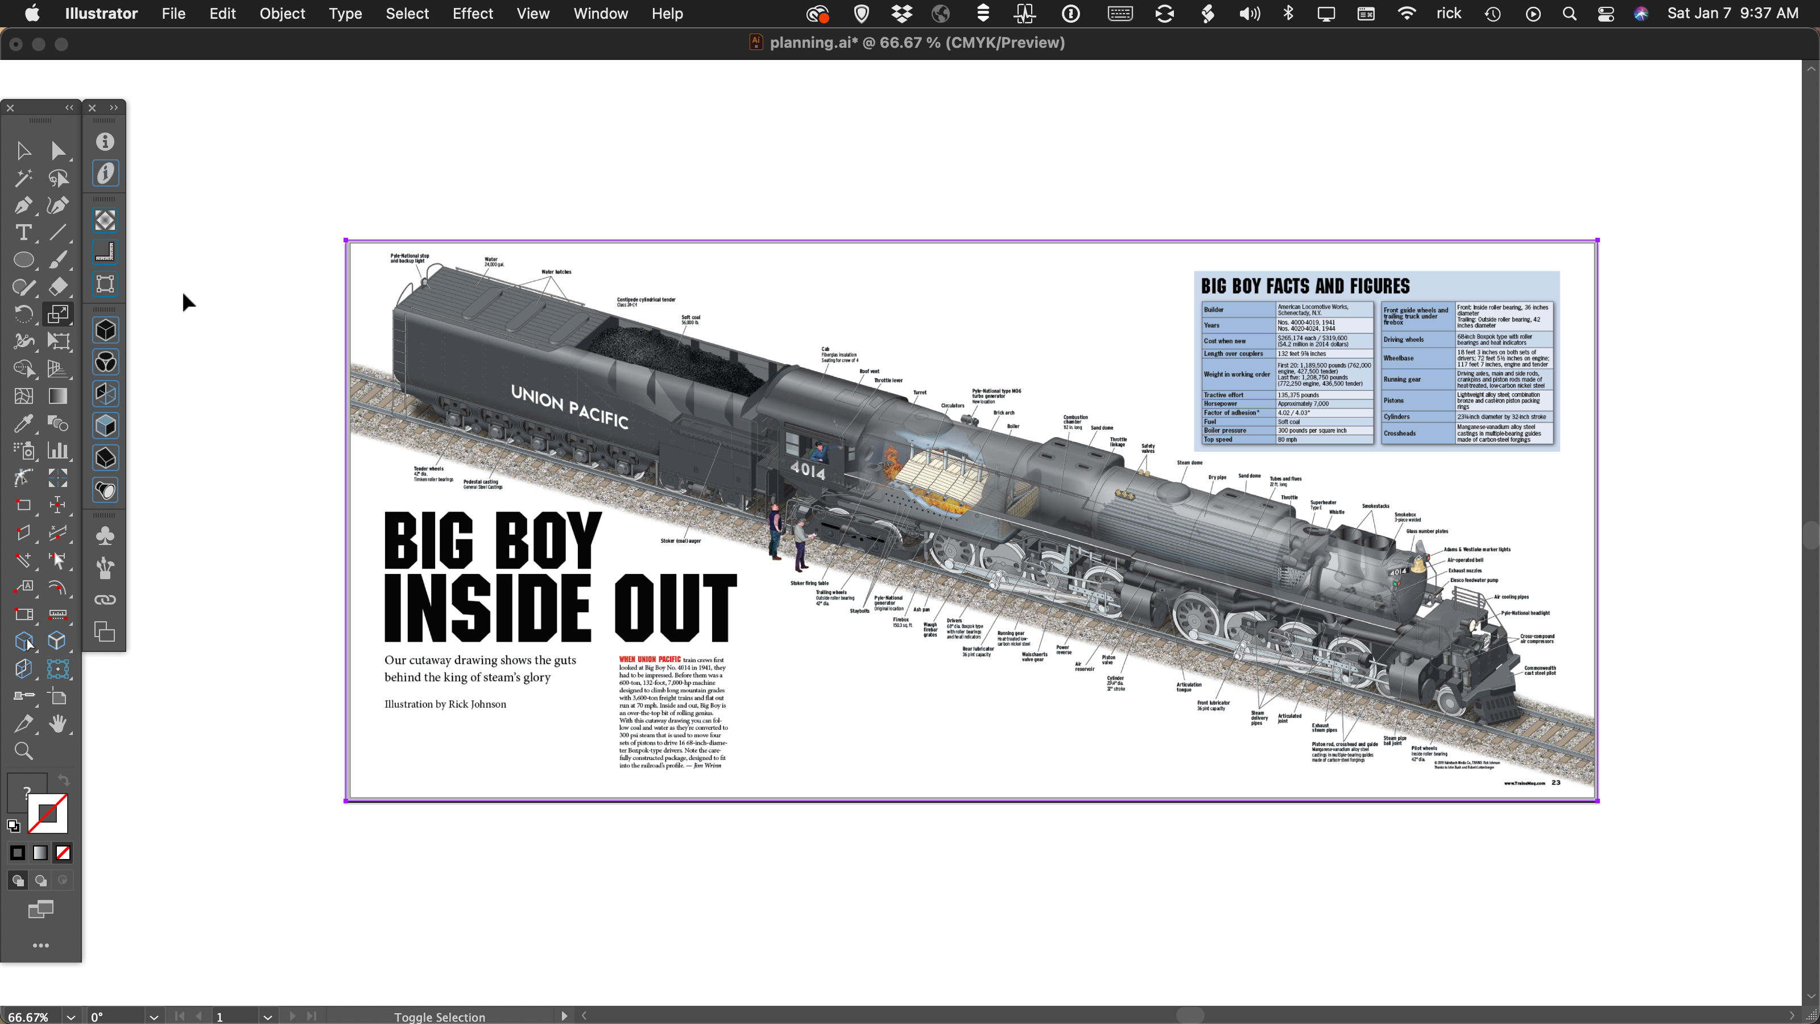The width and height of the screenshot is (1820, 1024).
Task: Select the Pen tool
Action: coord(23,205)
